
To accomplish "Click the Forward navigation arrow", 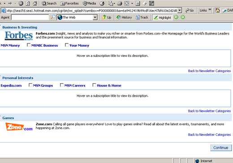I will point(10,3).
